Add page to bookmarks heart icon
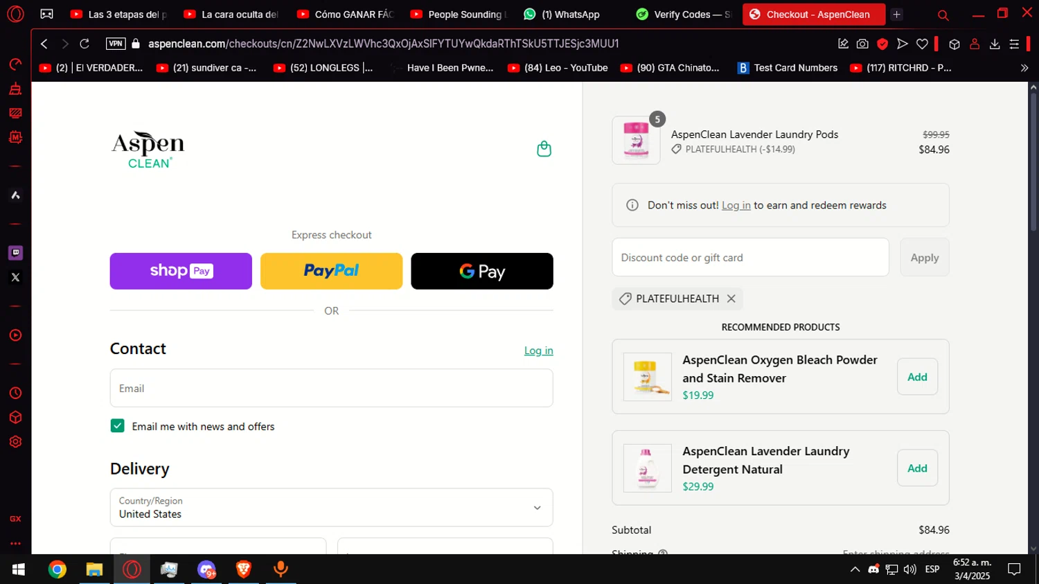The width and height of the screenshot is (1039, 584). pyautogui.click(x=922, y=44)
